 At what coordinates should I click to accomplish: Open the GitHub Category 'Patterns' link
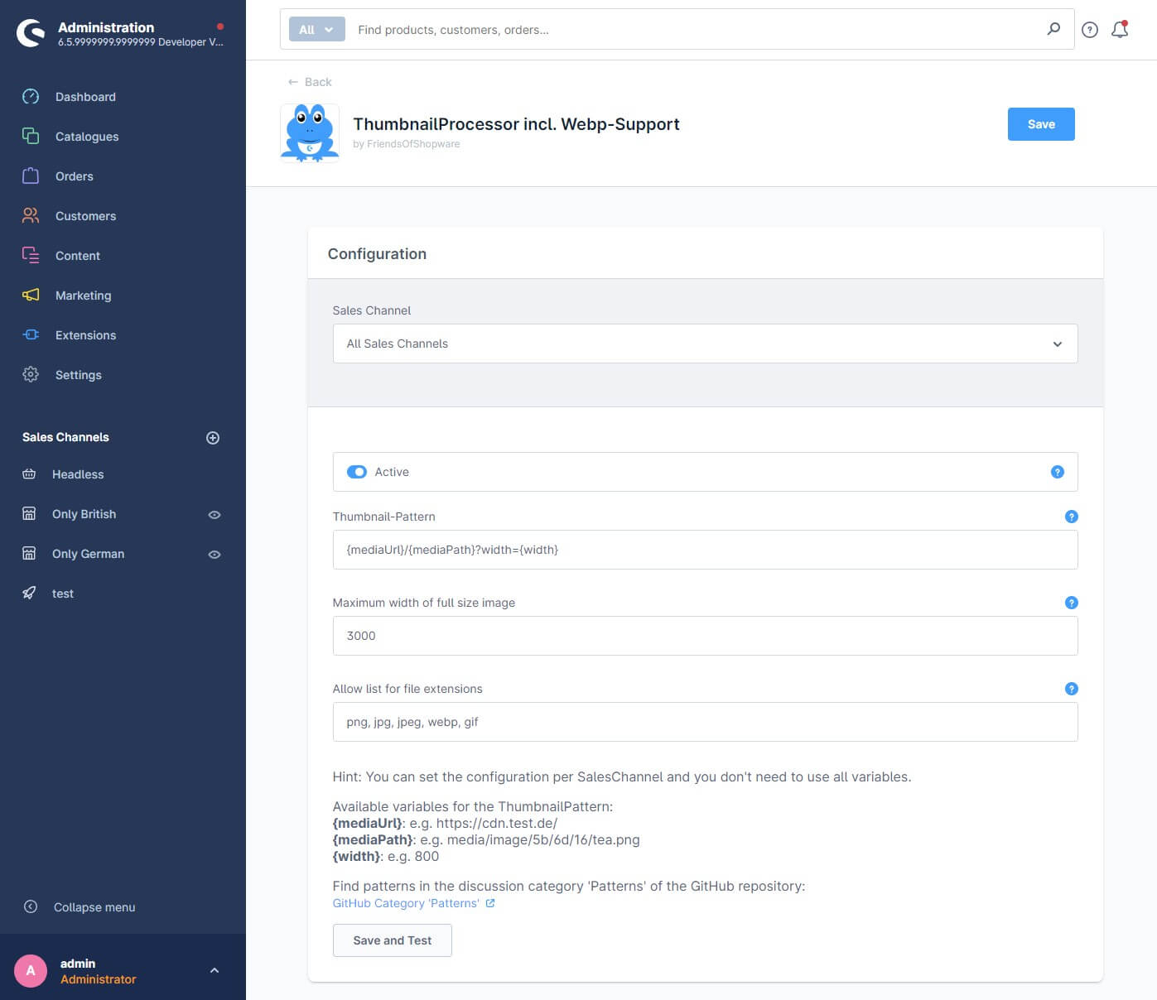coord(413,903)
